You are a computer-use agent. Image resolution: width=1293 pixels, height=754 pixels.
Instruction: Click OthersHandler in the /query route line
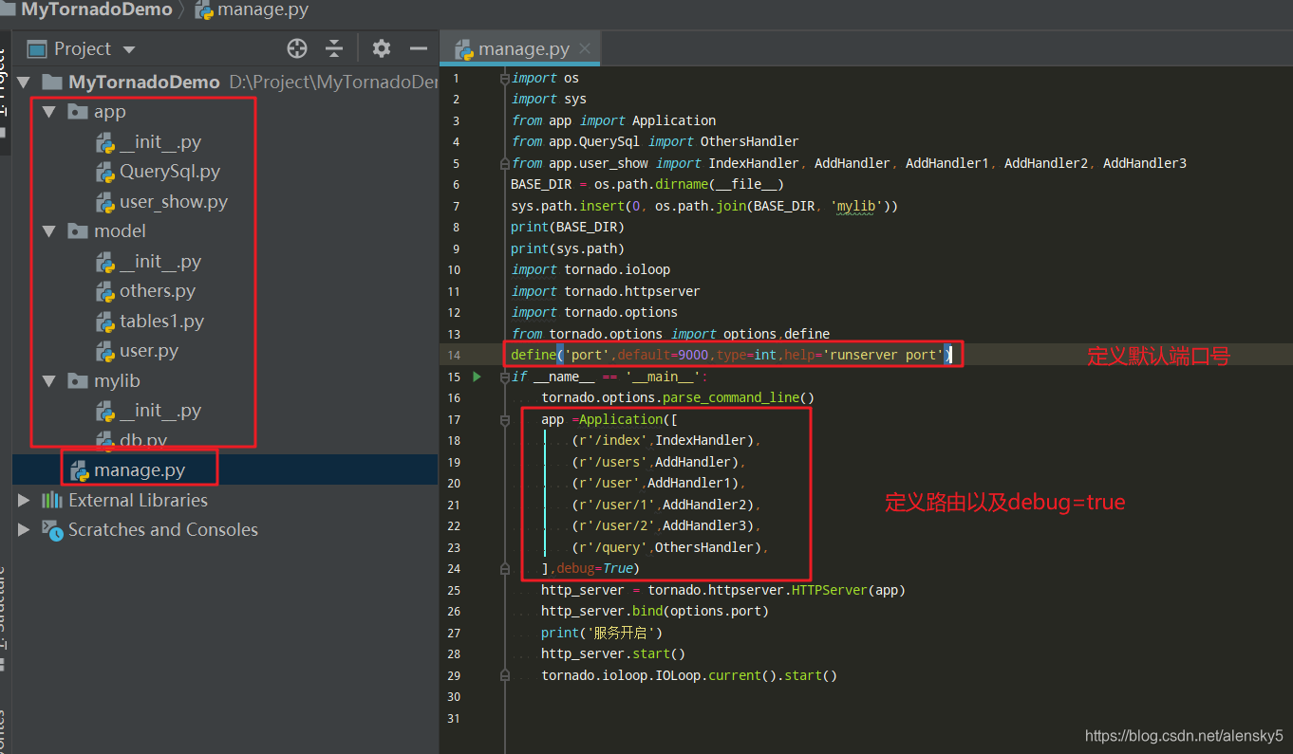pyautogui.click(x=704, y=547)
